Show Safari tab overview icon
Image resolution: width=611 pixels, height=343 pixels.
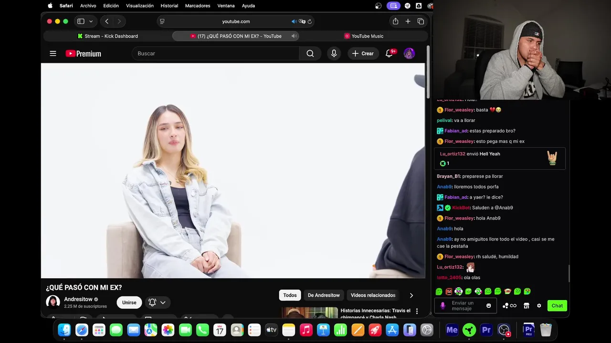[421, 21]
